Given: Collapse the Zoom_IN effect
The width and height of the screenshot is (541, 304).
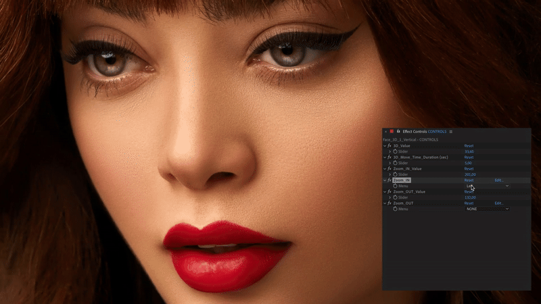Looking at the screenshot, I should coord(385,180).
